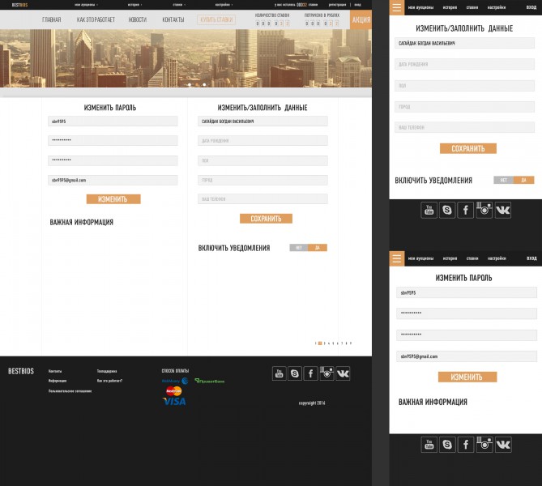Click the orange АКЦИЯ button
The width and height of the screenshot is (542, 486).
(x=361, y=19)
